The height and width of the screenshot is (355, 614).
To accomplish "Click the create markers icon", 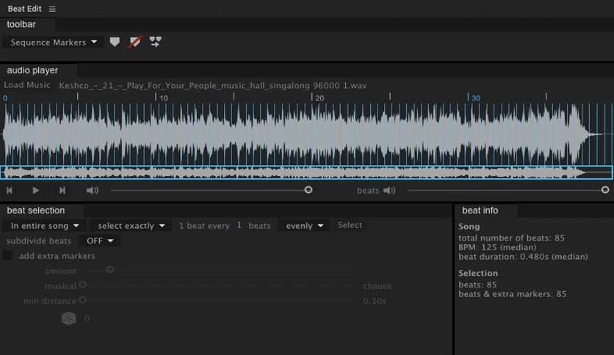I will [x=115, y=42].
